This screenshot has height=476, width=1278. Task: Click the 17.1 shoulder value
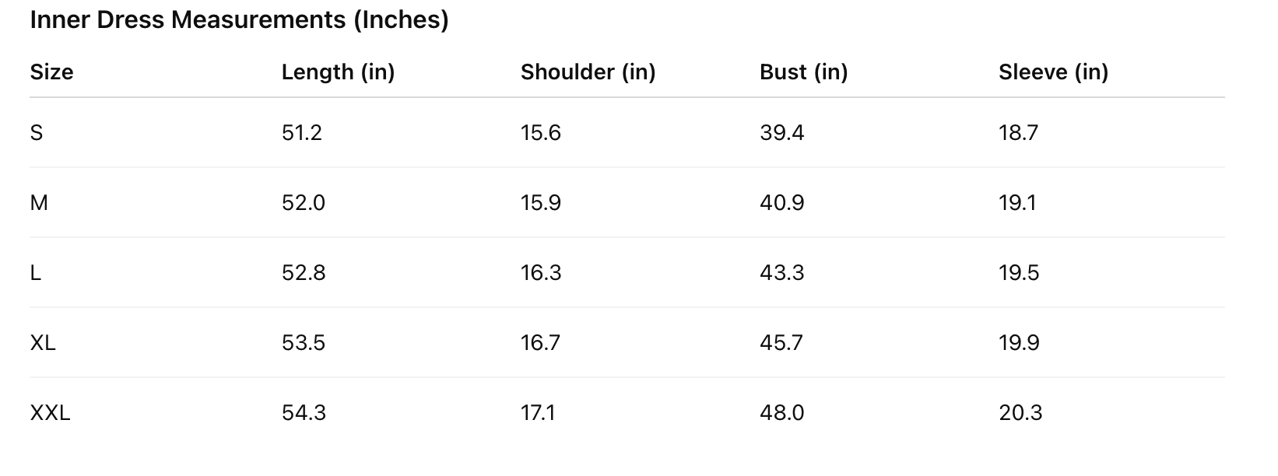point(538,413)
